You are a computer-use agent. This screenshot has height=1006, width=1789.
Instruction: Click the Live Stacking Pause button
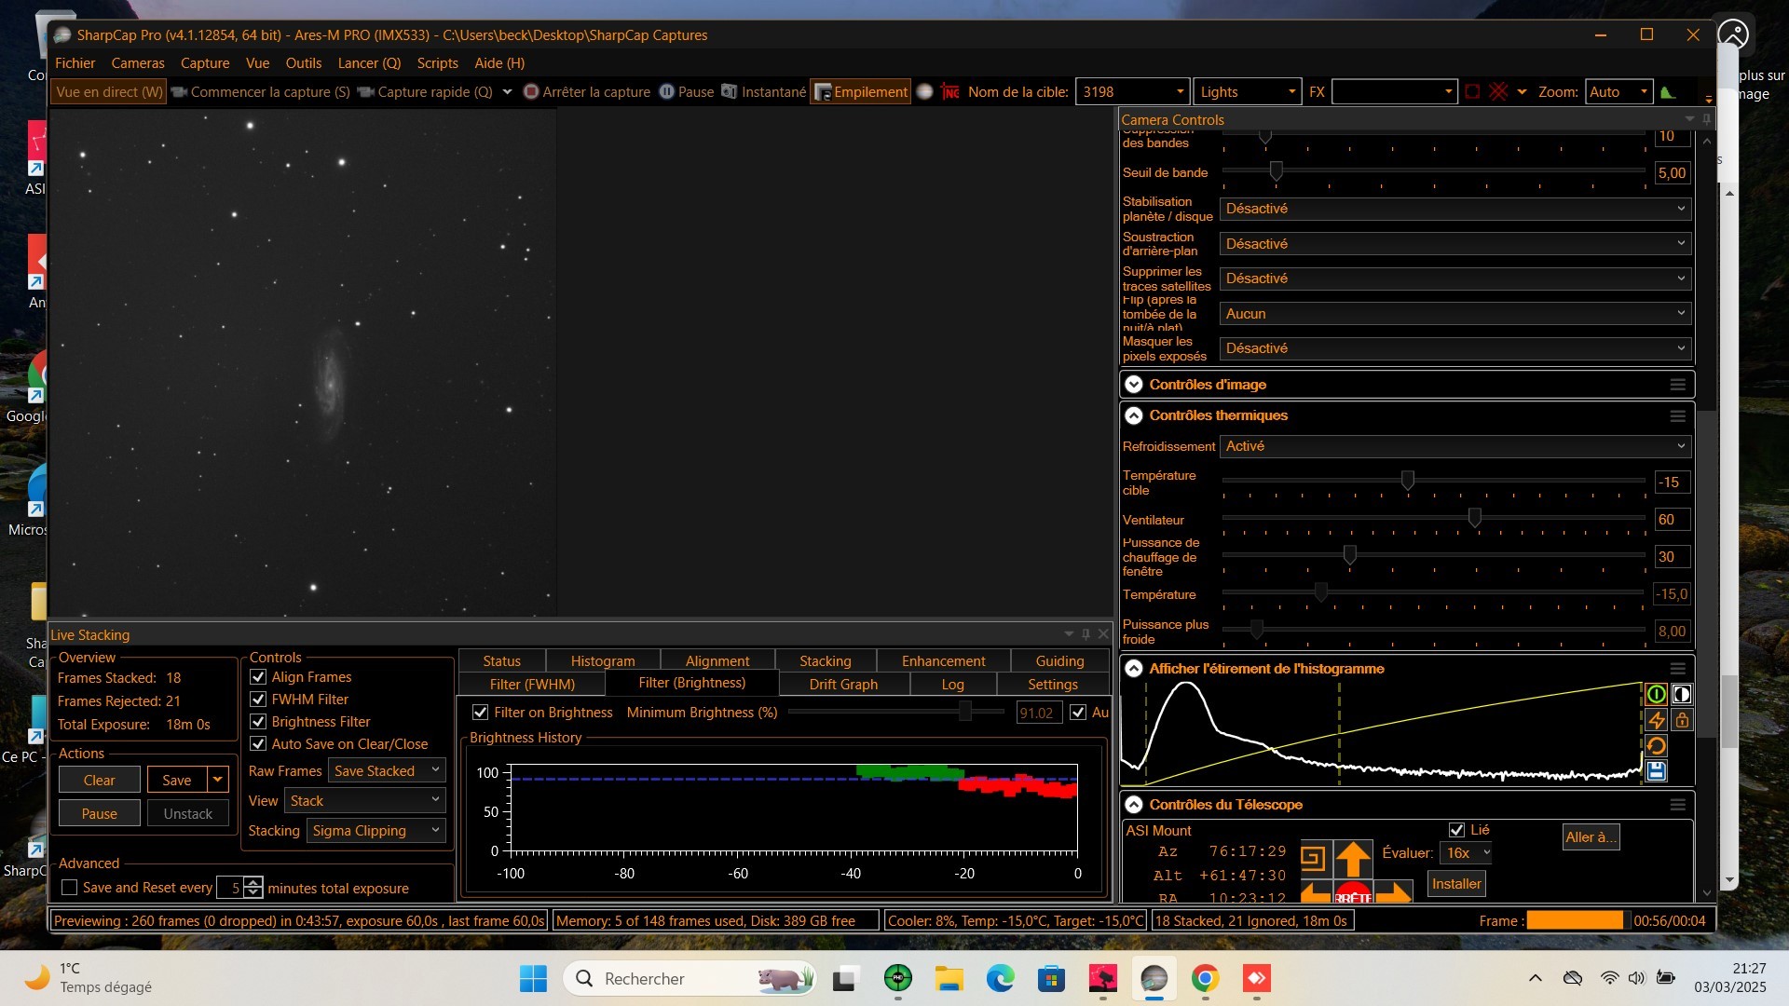99,813
